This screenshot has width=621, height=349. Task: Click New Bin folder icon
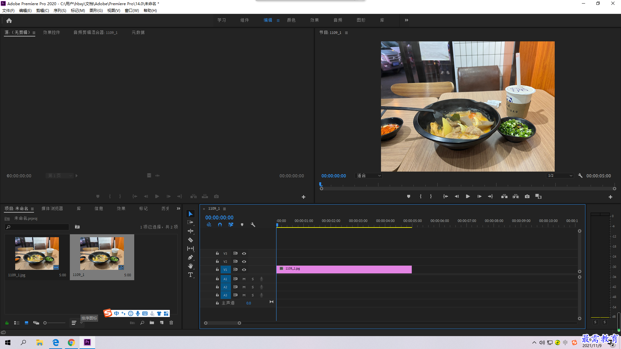(x=152, y=323)
